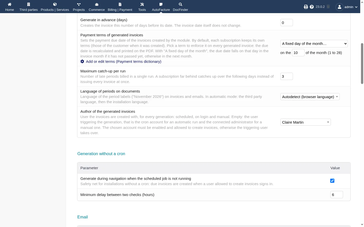Click the vertical page scrollbar thumb
Viewport: 364px width, 227px height.
click(x=362, y=64)
